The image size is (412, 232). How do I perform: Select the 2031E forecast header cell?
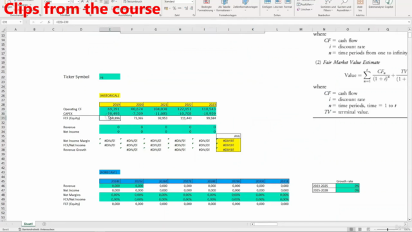click(x=277, y=181)
